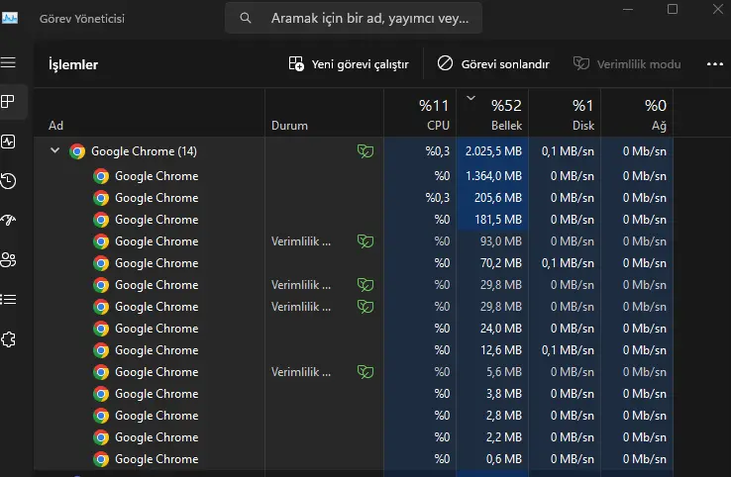Select the Chrome process using 12,6 MB

[x=354, y=350]
